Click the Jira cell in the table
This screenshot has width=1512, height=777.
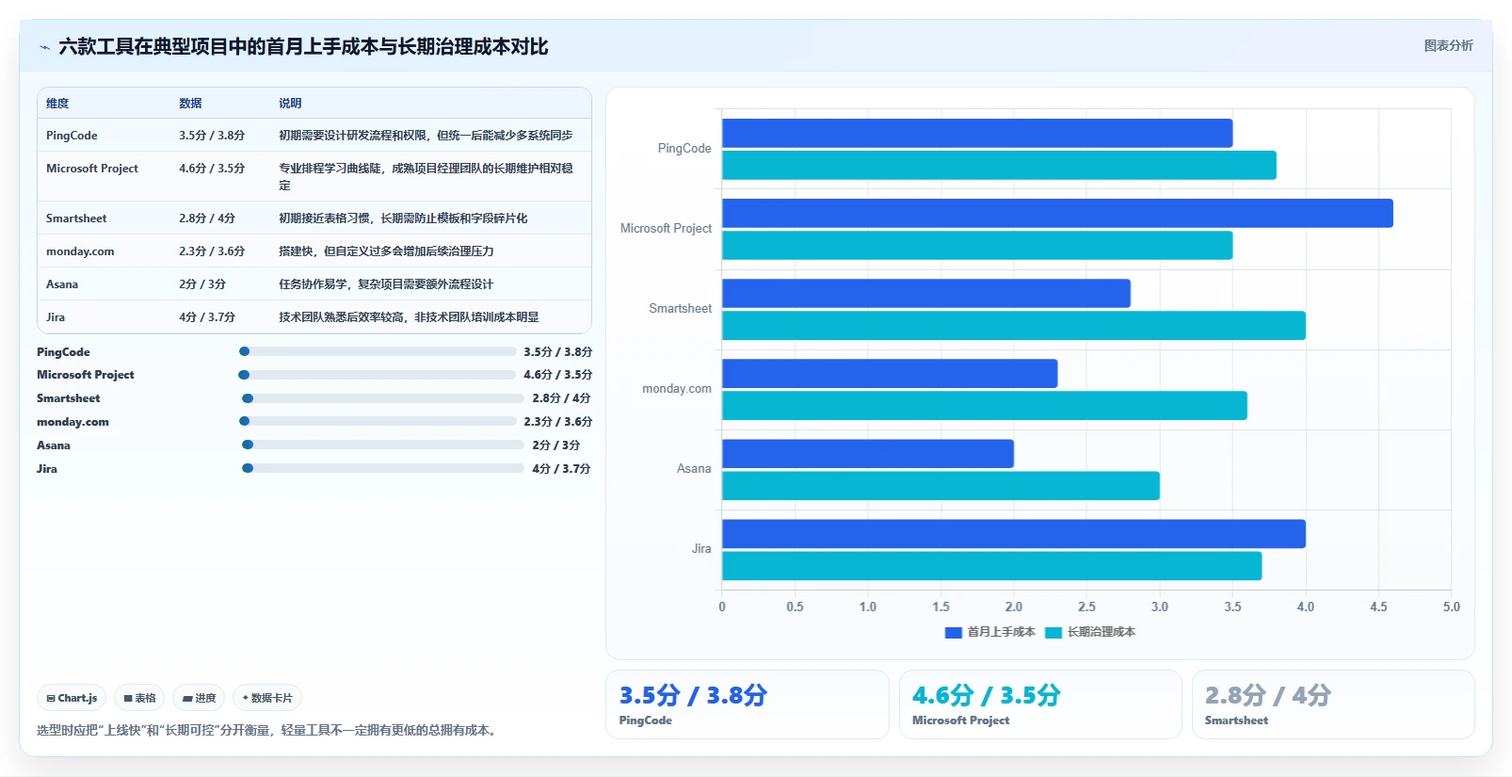(x=56, y=316)
